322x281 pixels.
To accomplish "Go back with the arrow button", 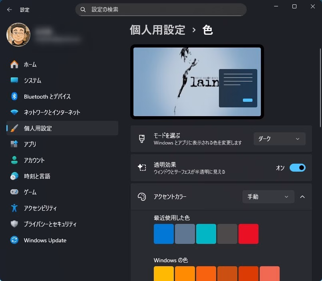I will pyautogui.click(x=10, y=9).
